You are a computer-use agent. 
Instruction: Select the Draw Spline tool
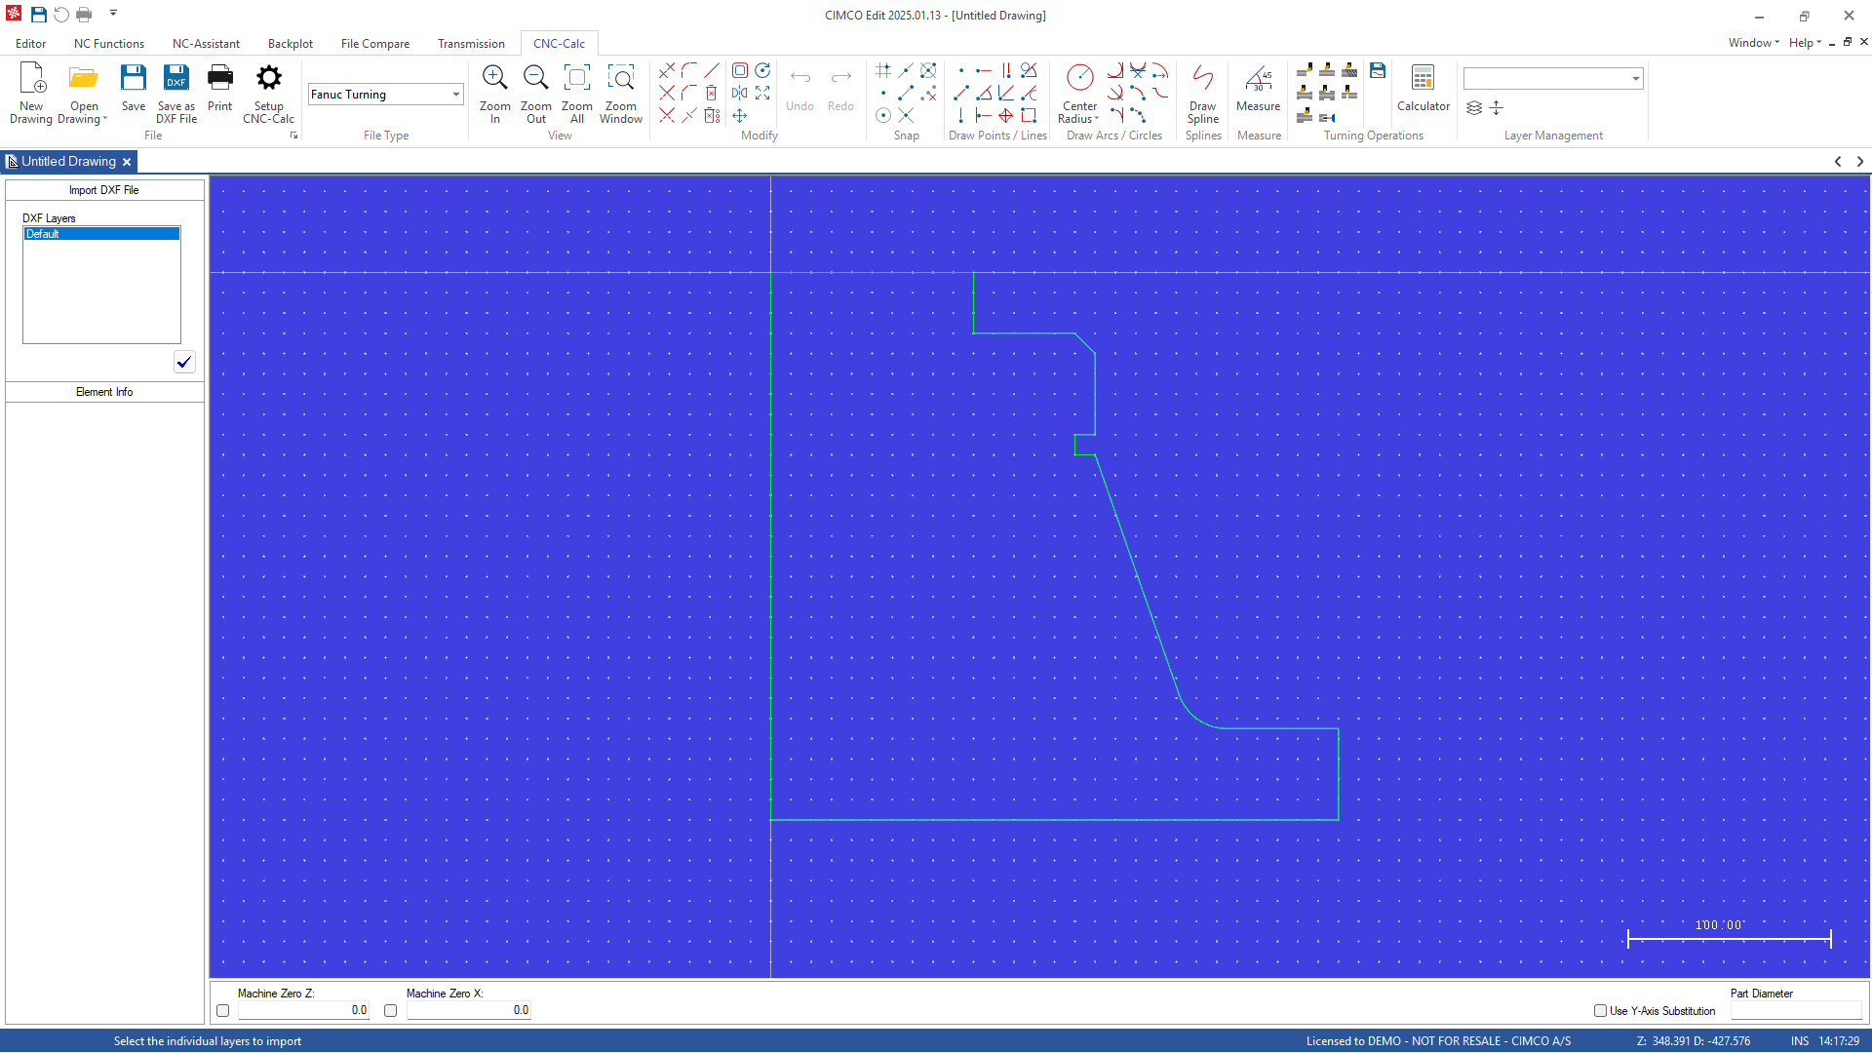pyautogui.click(x=1202, y=93)
